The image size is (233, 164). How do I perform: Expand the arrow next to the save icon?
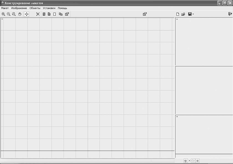tap(193, 14)
